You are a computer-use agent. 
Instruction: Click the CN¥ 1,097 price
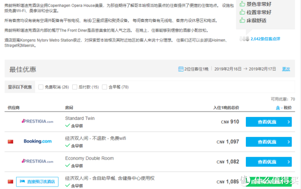click(x=228, y=142)
